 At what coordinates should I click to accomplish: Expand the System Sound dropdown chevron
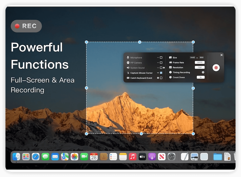[x=158, y=68]
